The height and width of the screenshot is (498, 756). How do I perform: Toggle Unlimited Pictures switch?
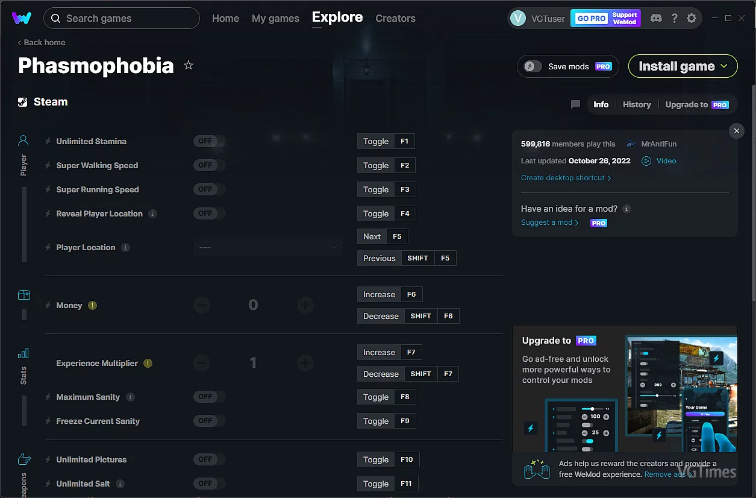click(209, 459)
